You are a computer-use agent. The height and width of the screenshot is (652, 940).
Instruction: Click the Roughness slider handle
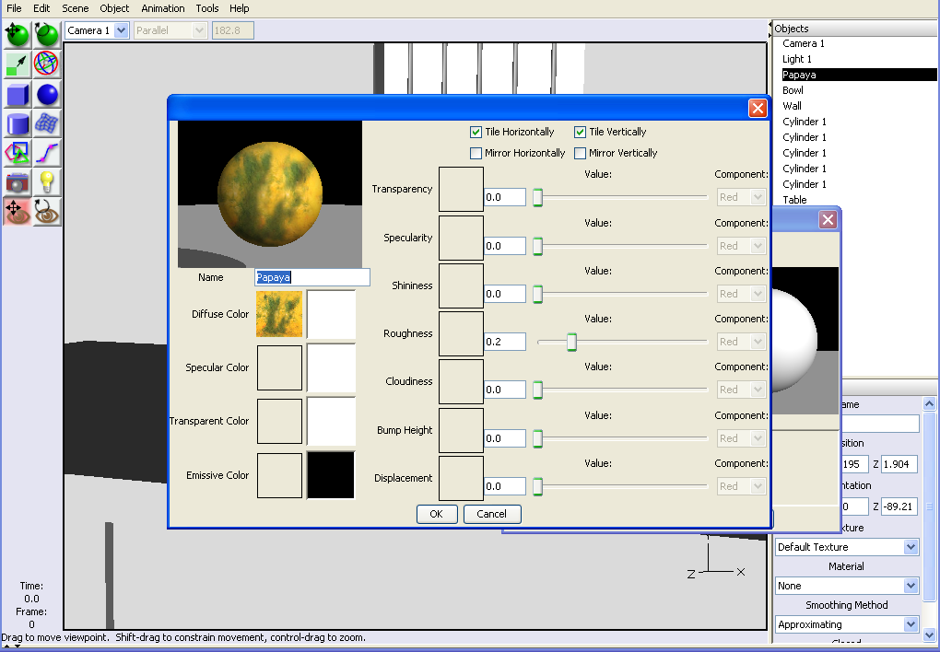[x=571, y=342]
